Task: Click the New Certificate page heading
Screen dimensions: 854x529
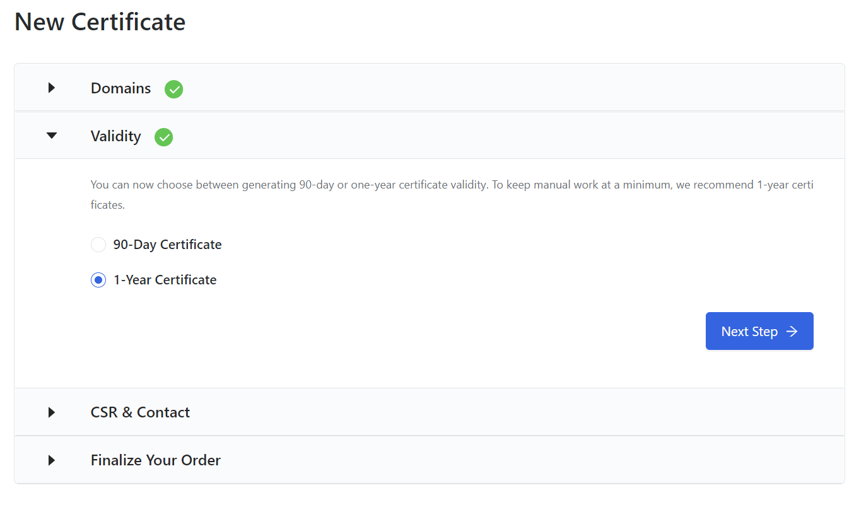Action: (100, 22)
